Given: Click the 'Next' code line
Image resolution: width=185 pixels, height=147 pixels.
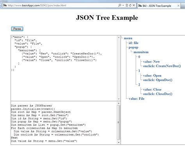Looking at the screenshot, I should pos(14,138).
